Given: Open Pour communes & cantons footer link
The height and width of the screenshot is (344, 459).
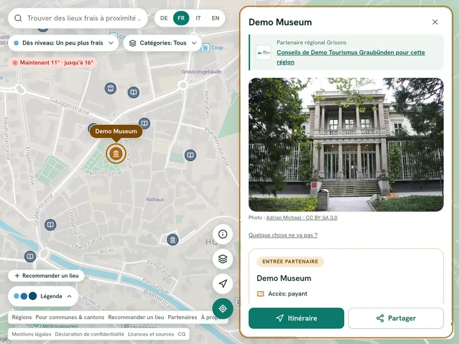Looking at the screenshot, I should pyautogui.click(x=70, y=317).
